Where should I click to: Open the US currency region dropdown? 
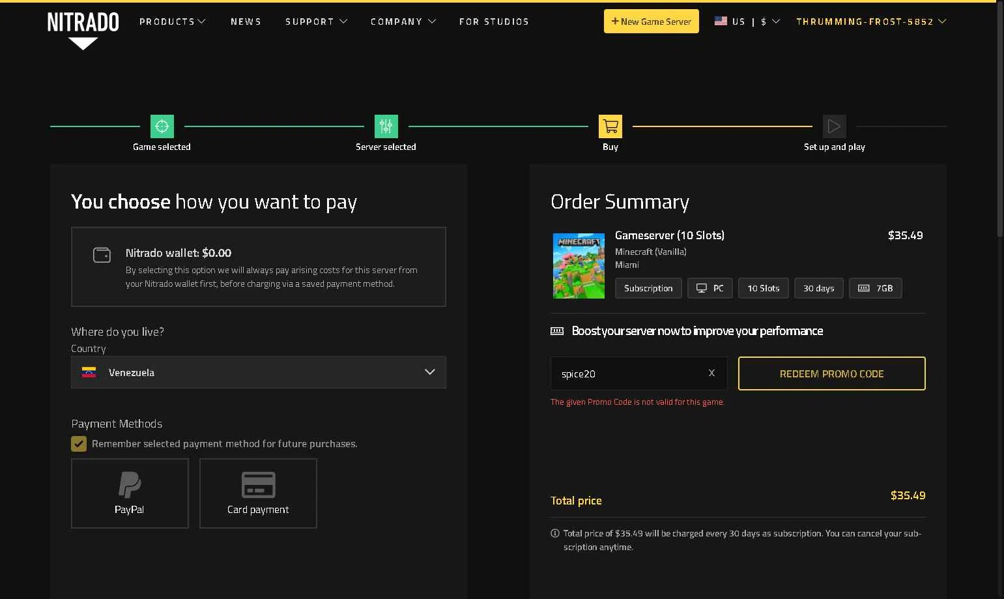(x=747, y=22)
